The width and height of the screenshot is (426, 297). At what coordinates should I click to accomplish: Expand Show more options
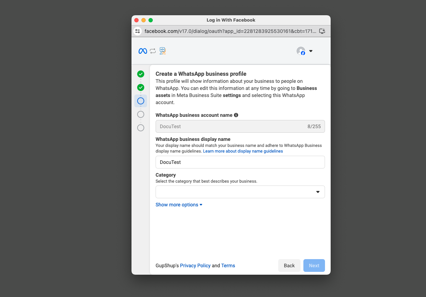(x=179, y=205)
